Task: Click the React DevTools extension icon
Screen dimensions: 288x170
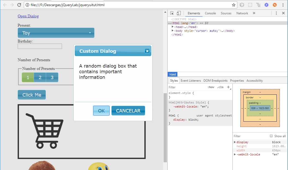Action: [x=250, y=5]
